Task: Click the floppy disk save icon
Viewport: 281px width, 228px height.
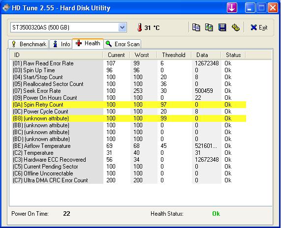Action: (222, 28)
